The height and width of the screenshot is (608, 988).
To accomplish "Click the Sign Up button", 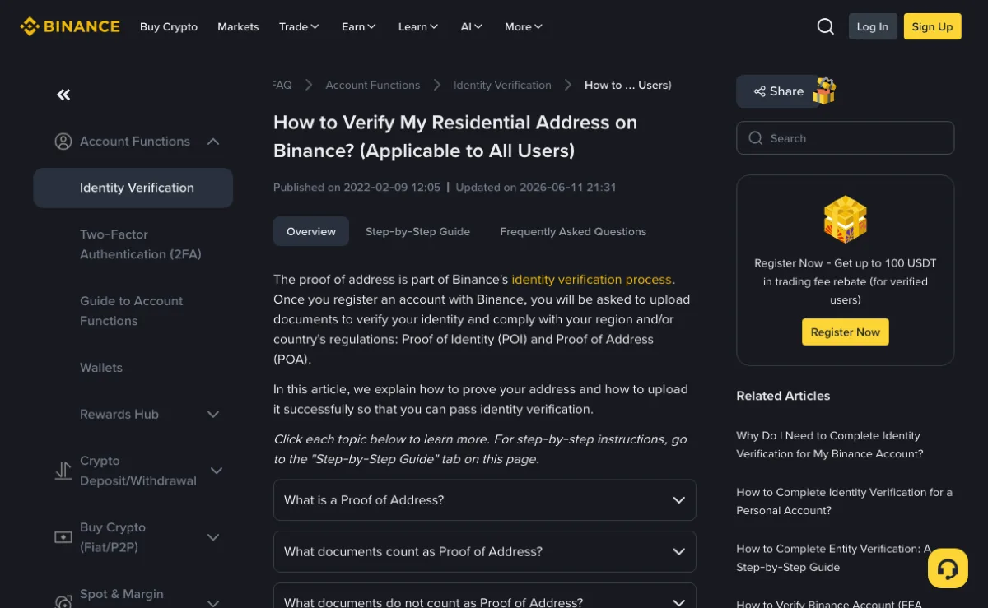I will tap(932, 26).
